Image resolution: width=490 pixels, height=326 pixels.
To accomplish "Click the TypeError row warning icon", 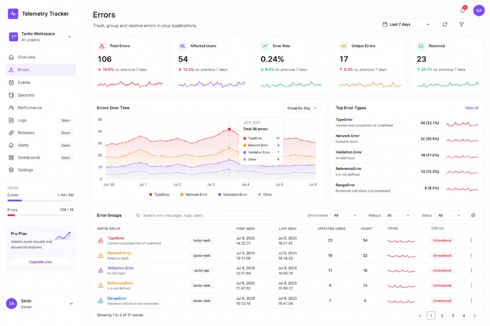I will point(100,240).
